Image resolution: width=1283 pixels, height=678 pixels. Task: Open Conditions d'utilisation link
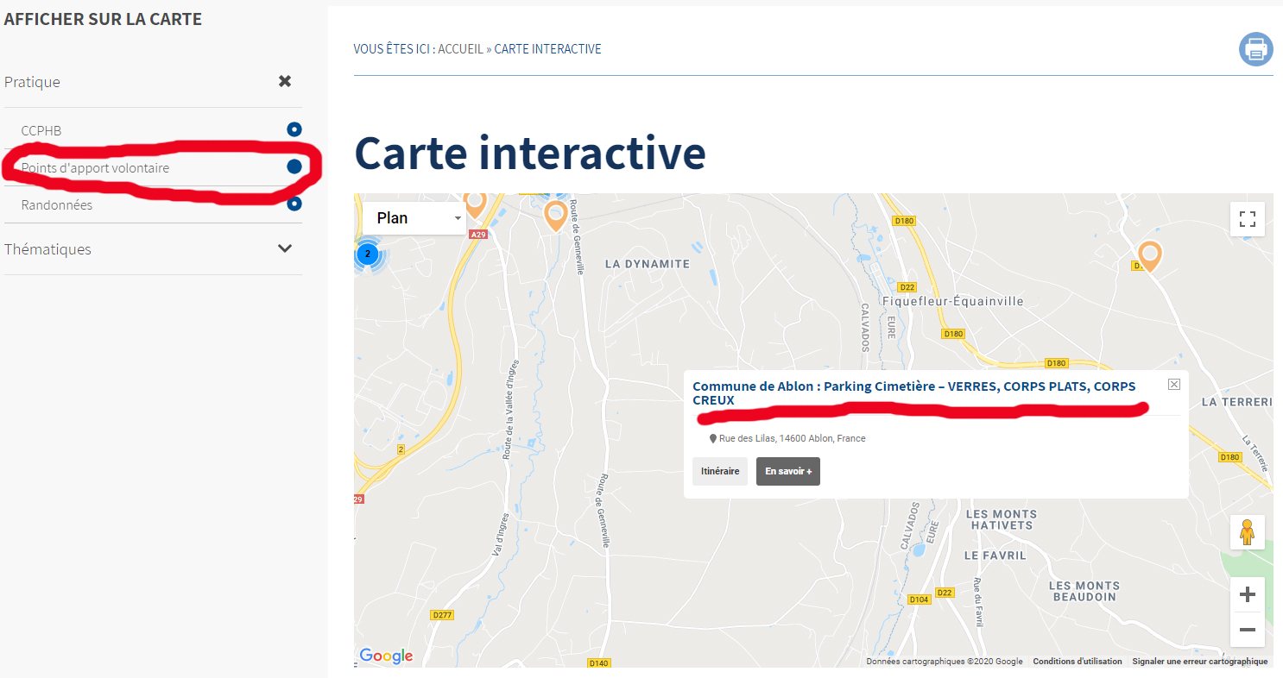(1077, 662)
